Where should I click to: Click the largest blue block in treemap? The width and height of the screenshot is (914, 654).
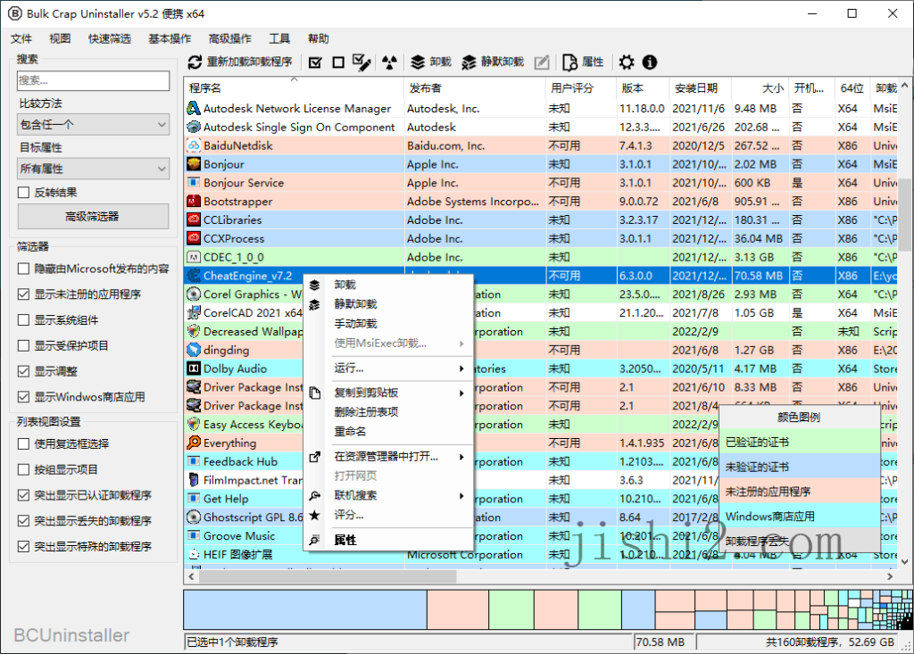click(305, 609)
